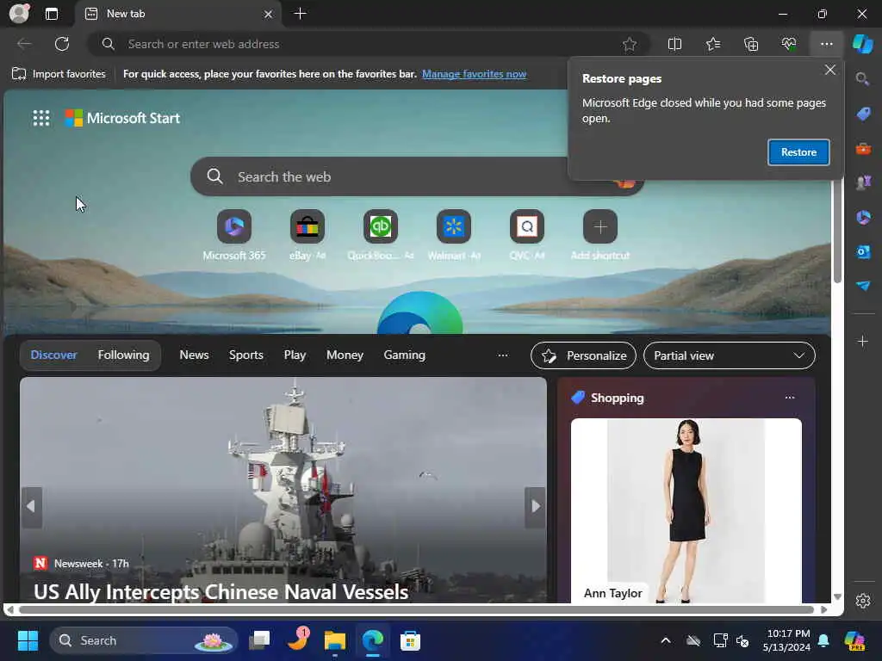Go to previous news story arrow

32,507
